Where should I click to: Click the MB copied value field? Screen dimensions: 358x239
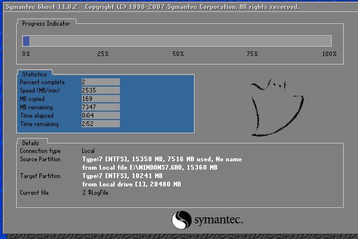pos(101,99)
